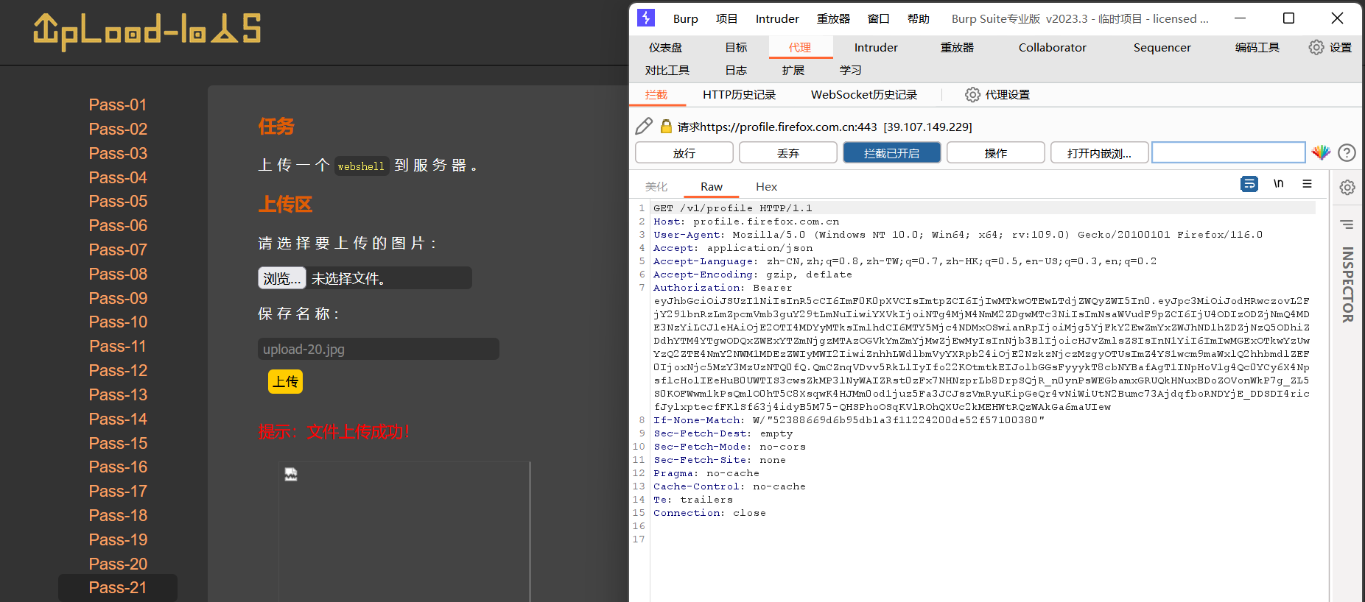
Task: Open the 操作 action menu button
Action: (x=995, y=152)
